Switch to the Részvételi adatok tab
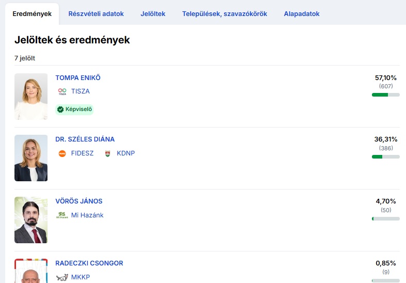Viewport: 406px width, 283px height. [x=96, y=14]
